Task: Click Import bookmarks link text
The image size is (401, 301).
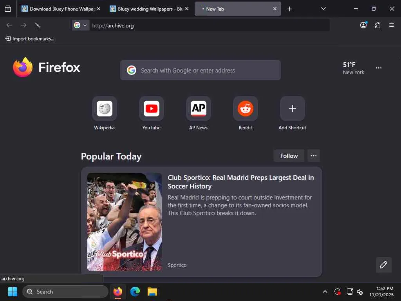Action: [33, 39]
